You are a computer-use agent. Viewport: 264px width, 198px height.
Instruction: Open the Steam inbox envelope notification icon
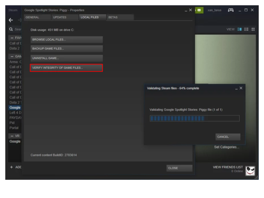(199, 10)
